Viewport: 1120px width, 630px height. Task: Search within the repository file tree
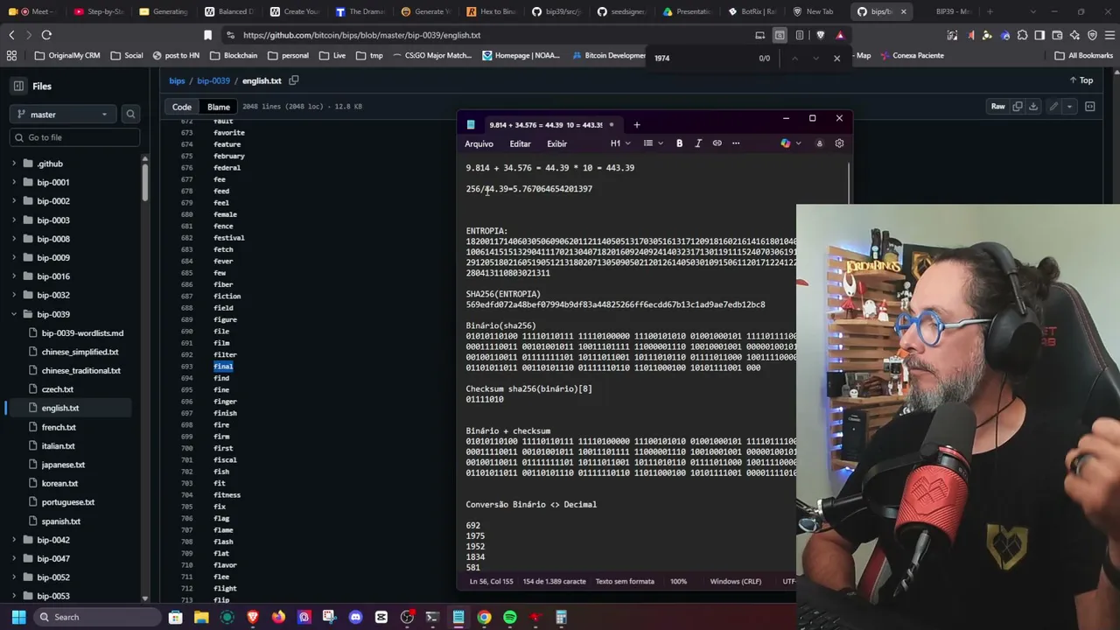(x=130, y=115)
